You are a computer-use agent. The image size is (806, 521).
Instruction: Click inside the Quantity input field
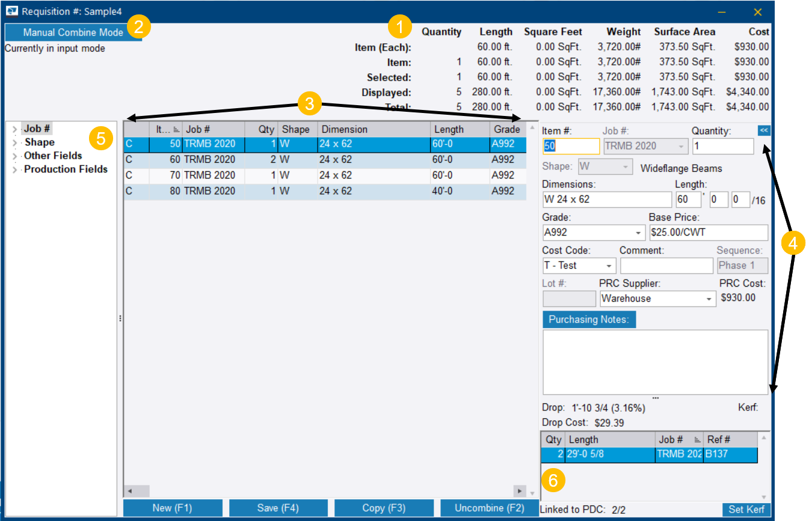(x=722, y=146)
